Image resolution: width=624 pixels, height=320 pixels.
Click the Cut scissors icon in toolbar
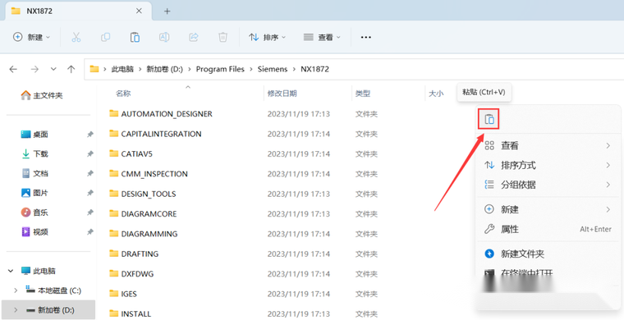coord(76,37)
